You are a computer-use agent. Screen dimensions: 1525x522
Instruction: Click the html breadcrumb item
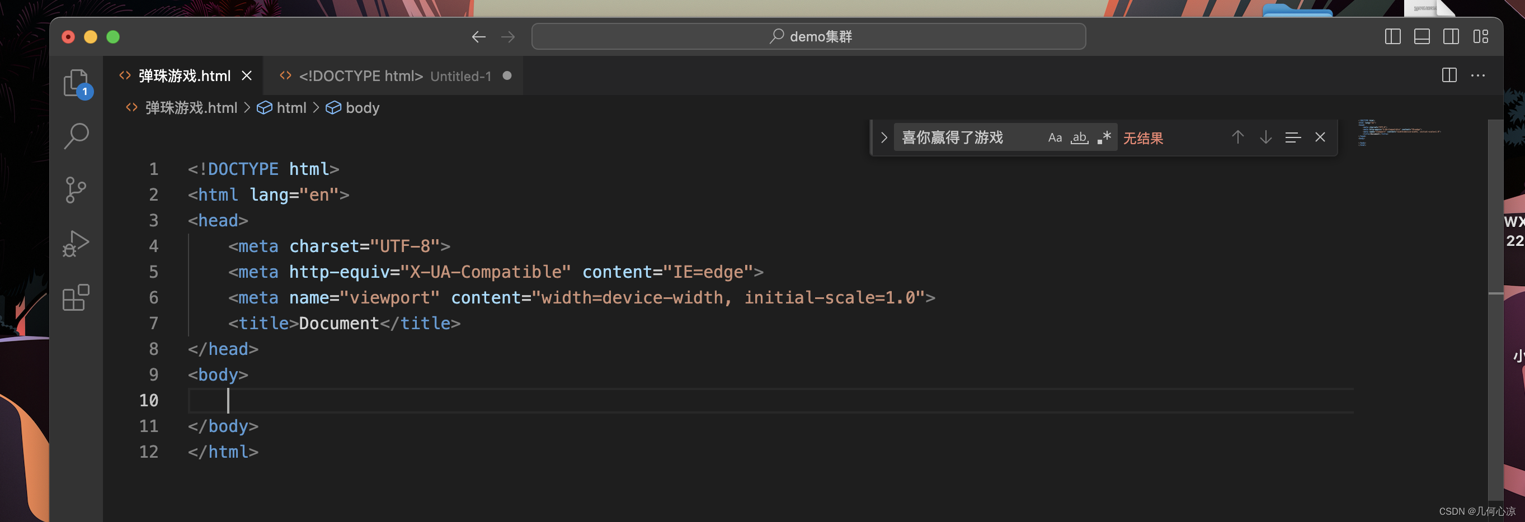tap(291, 108)
